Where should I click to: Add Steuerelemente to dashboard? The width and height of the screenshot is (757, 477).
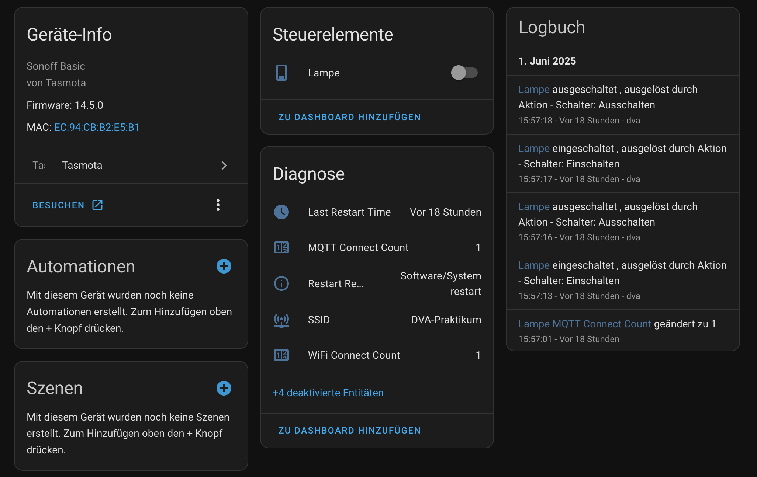[349, 117]
